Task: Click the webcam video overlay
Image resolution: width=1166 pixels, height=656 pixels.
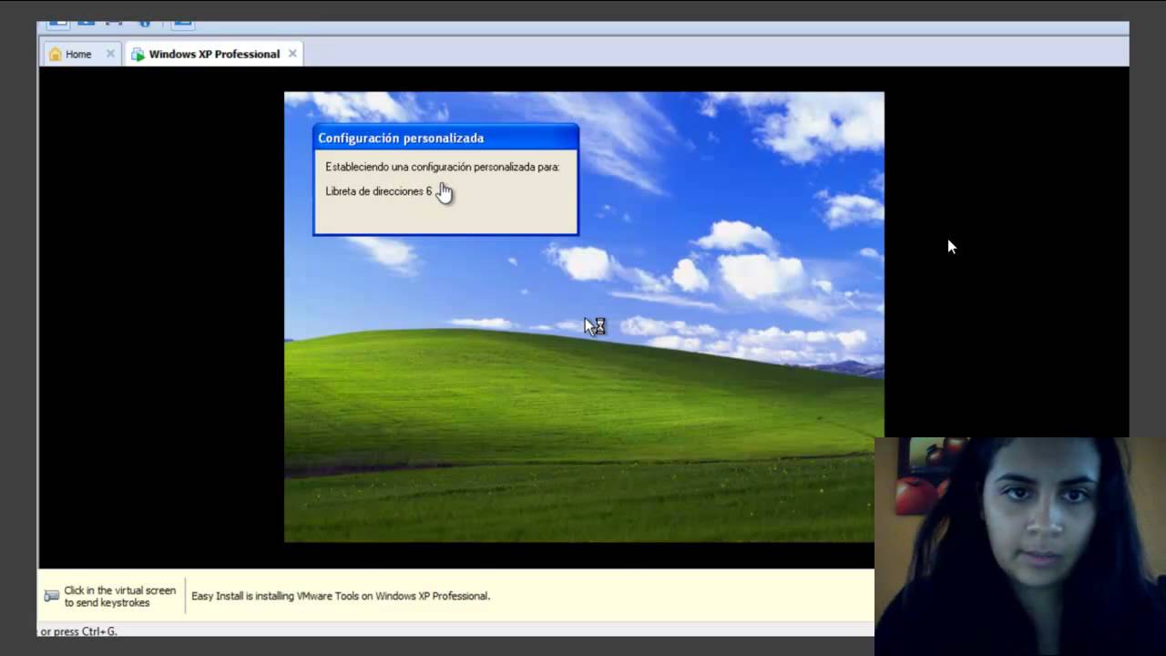Action: (x=1020, y=547)
